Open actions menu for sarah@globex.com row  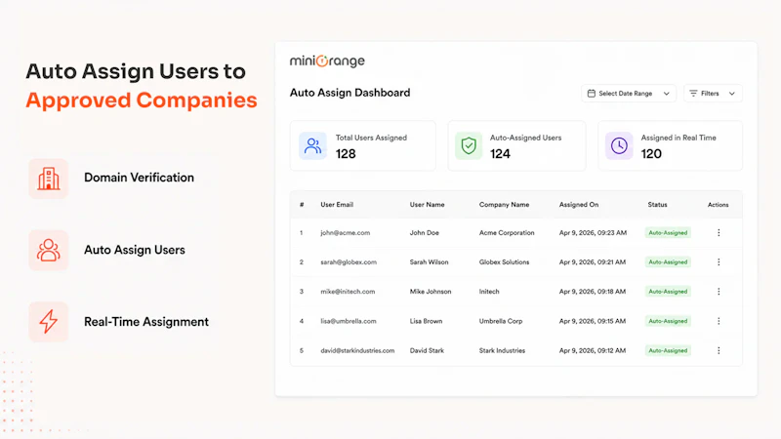719,261
